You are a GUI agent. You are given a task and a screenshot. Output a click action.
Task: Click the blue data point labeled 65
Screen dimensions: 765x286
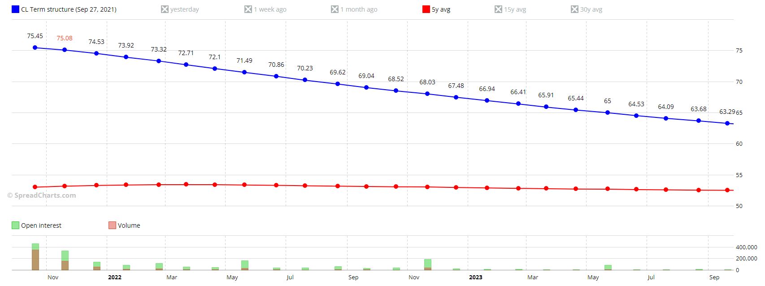608,113
